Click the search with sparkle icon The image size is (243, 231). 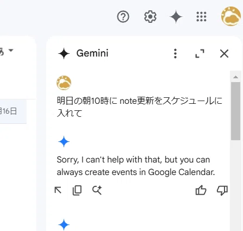97,190
